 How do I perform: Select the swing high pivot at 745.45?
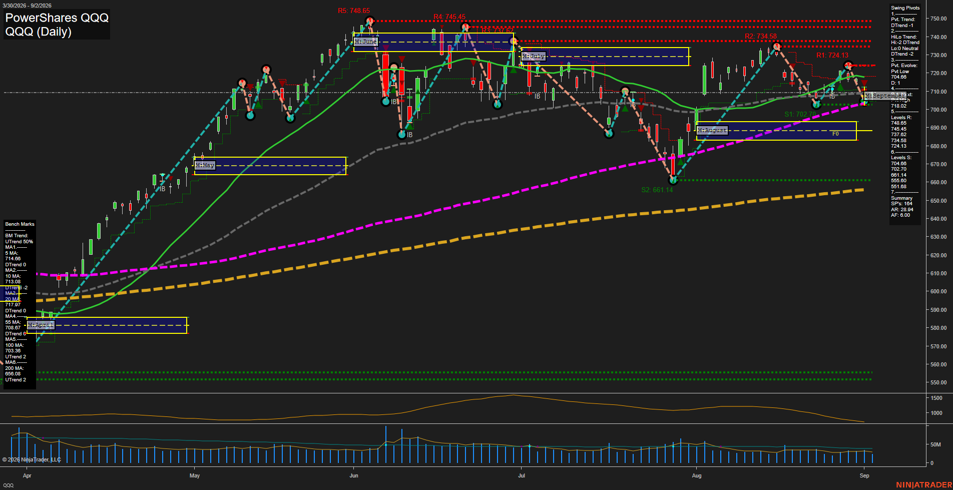[465, 27]
